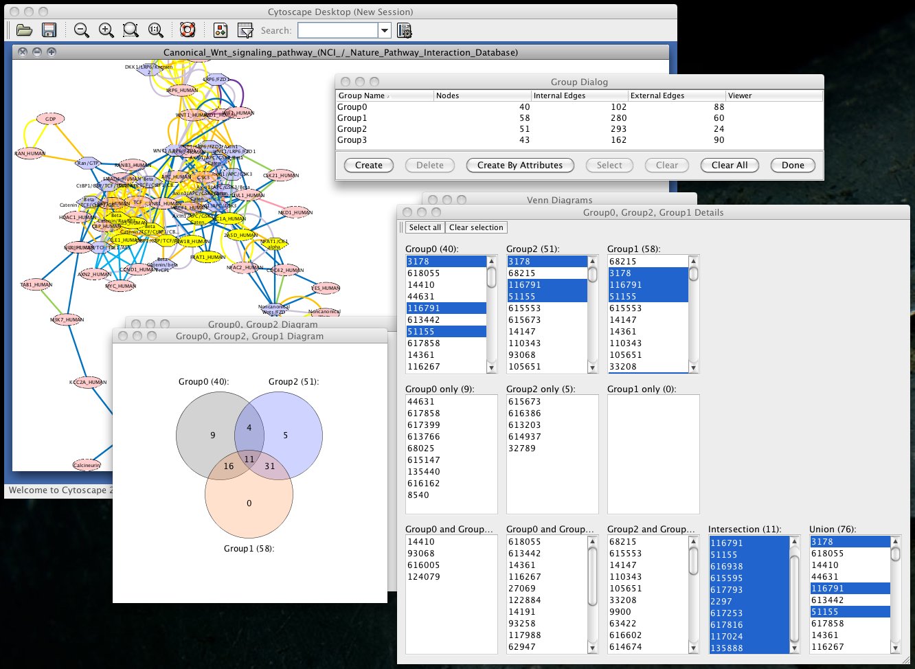Click the Select all button
The width and height of the screenshot is (915, 669).
pos(425,227)
